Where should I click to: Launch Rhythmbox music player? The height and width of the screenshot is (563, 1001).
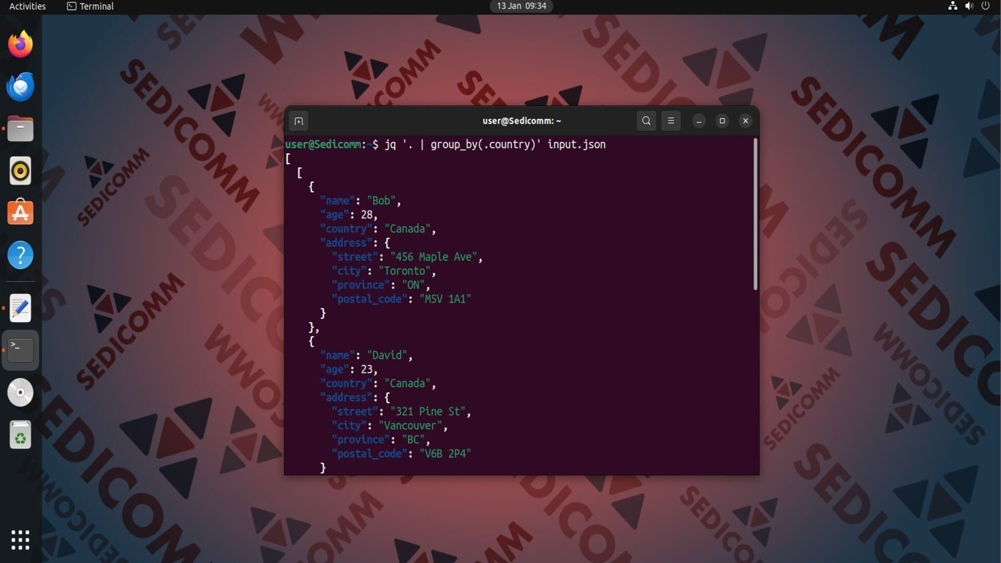pyautogui.click(x=20, y=171)
